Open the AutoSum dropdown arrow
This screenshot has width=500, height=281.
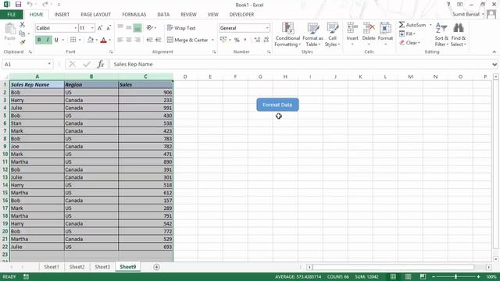(x=430, y=25)
